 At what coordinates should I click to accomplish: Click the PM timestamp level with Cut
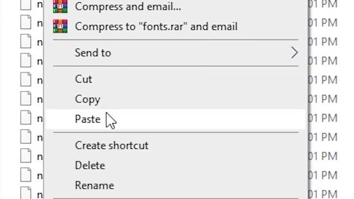323,80
